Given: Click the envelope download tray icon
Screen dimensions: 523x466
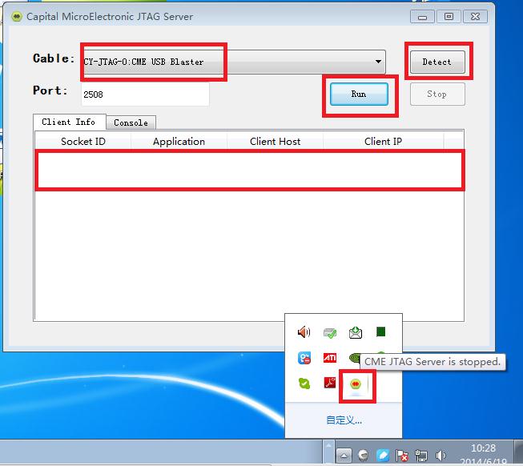Looking at the screenshot, I should click(x=355, y=332).
